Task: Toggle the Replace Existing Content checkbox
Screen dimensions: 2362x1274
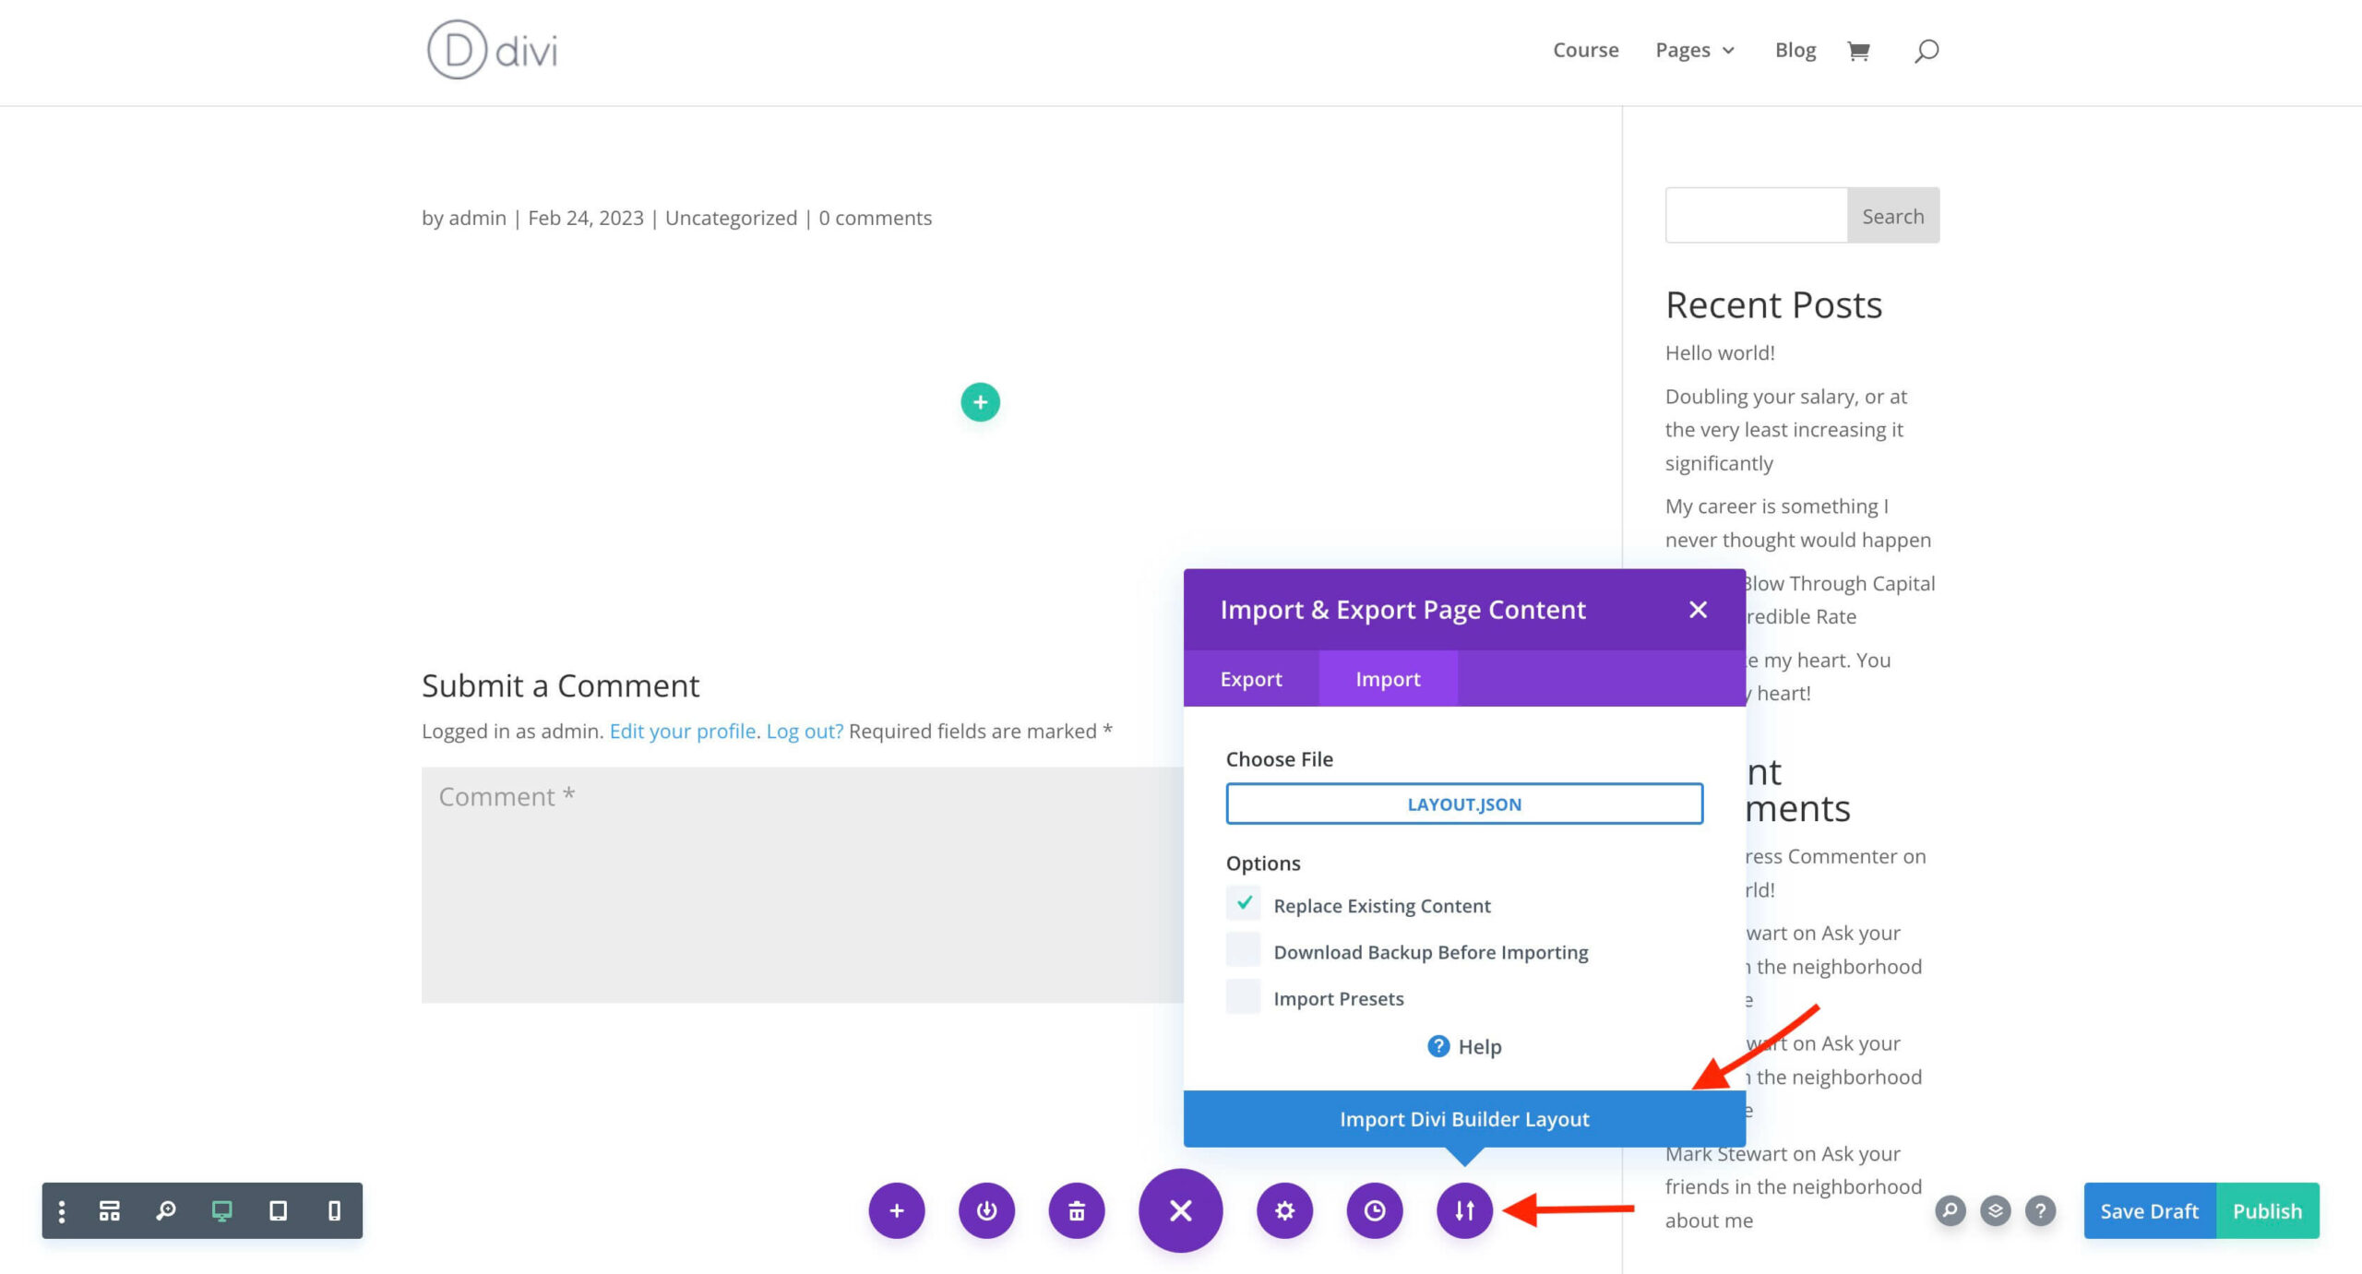Action: point(1244,904)
